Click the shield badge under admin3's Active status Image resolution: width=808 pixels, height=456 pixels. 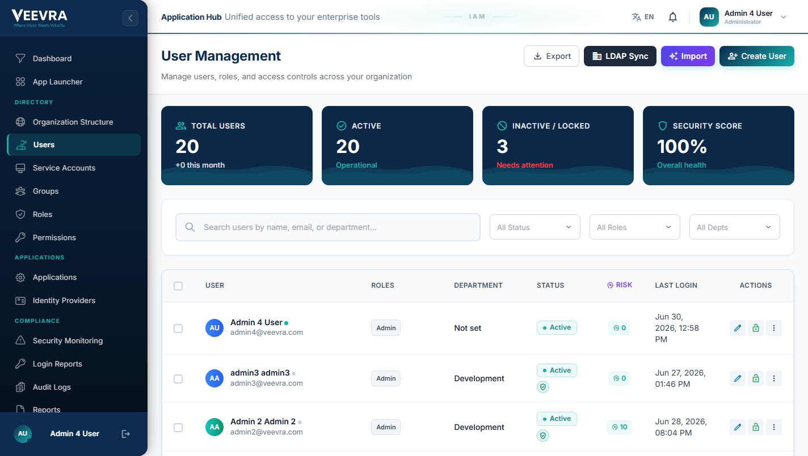(543, 387)
